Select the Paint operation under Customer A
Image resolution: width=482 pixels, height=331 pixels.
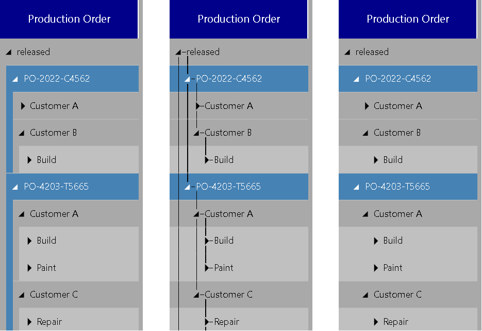click(46, 268)
